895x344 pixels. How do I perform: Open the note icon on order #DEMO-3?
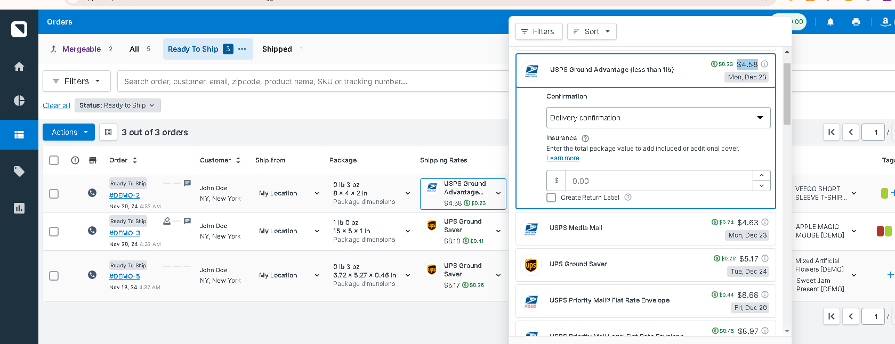click(187, 221)
